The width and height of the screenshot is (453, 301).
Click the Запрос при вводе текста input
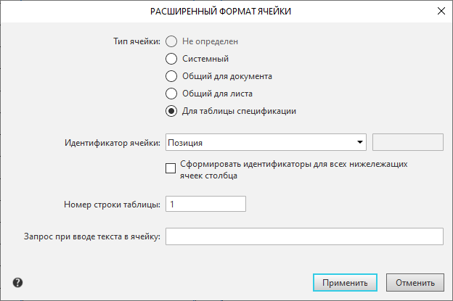pos(304,237)
